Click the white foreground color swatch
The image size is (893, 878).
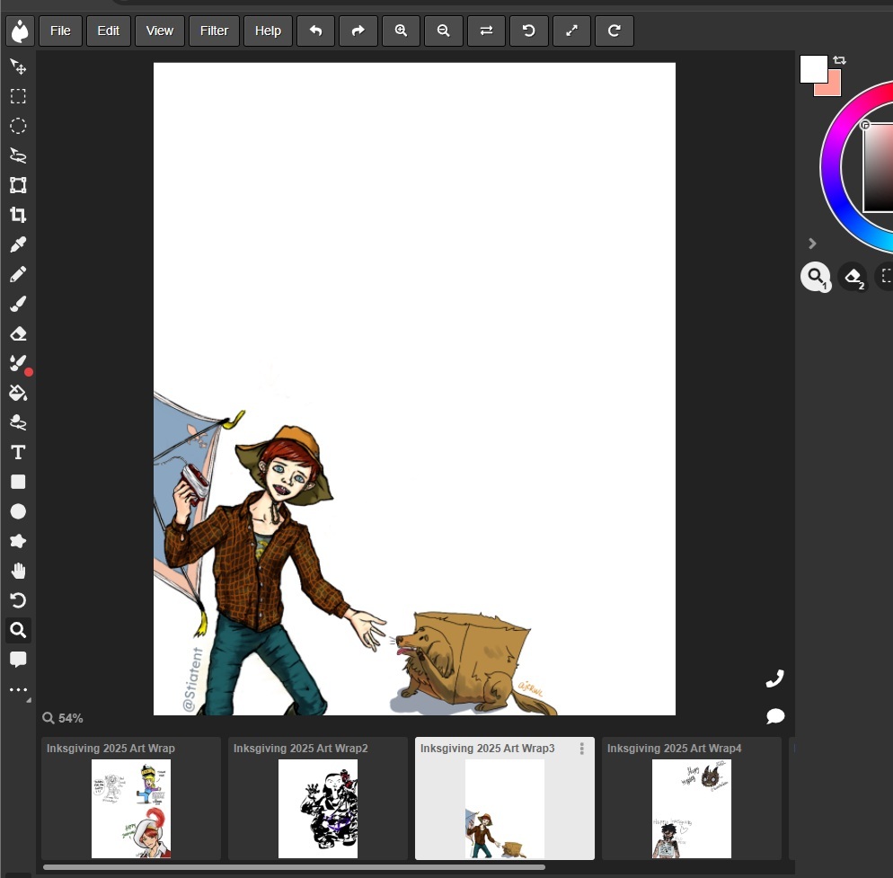click(x=812, y=68)
